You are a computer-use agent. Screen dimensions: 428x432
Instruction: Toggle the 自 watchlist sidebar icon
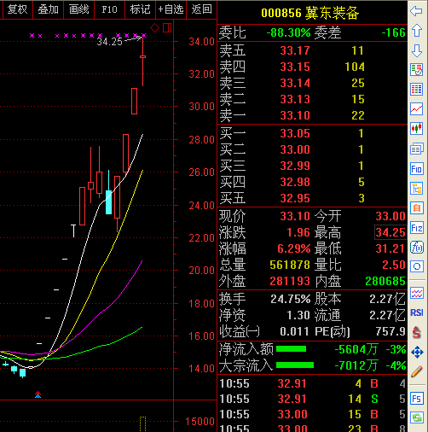(416, 208)
